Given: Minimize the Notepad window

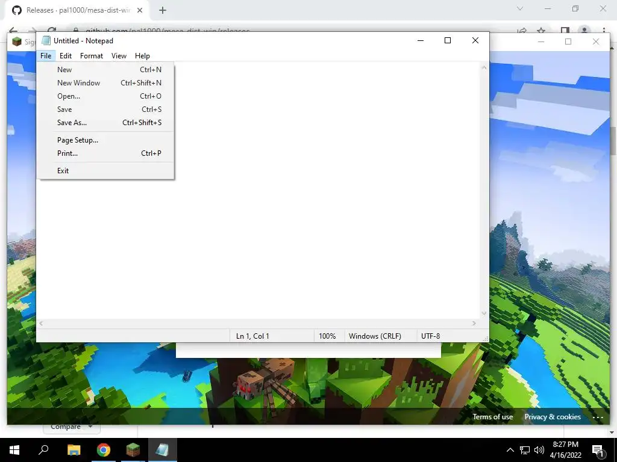Looking at the screenshot, I should tap(421, 40).
